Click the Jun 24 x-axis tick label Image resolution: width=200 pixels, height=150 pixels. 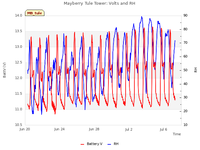click(59, 129)
